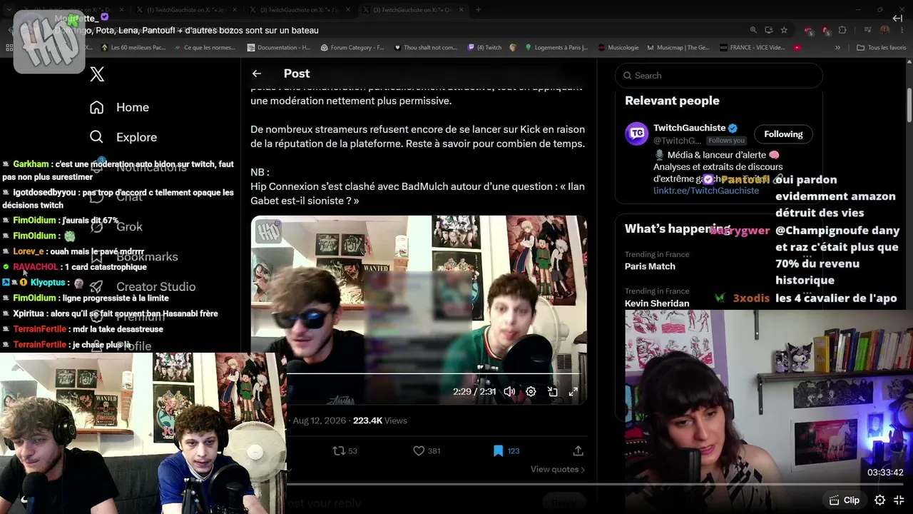913x514 pixels.
Task: Open the FRANCE - VICE Video bookmark
Action: pos(753,48)
